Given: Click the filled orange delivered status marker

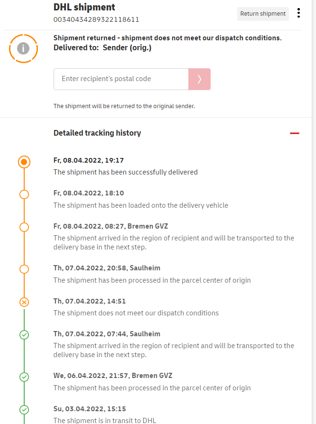Looking at the screenshot, I should (x=25, y=162).
